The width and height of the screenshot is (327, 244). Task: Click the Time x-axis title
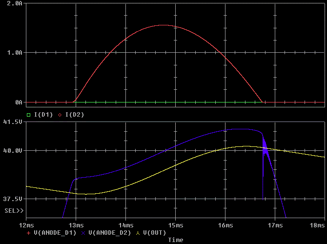click(x=176, y=240)
